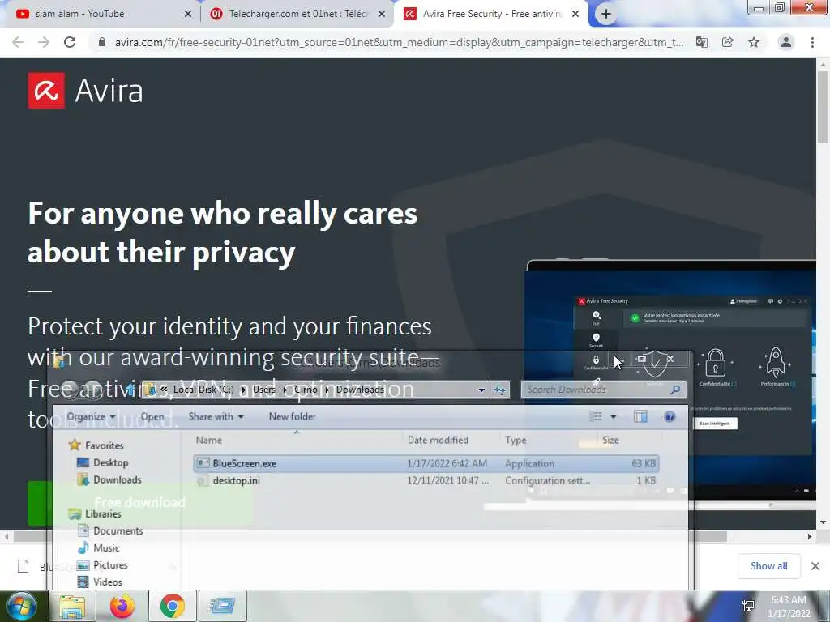The height and width of the screenshot is (622, 830).
Task: Open Chrome profile avatar
Action: click(786, 42)
